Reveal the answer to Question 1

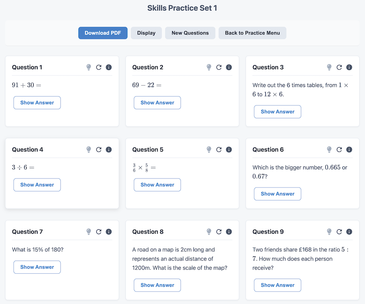37,103
